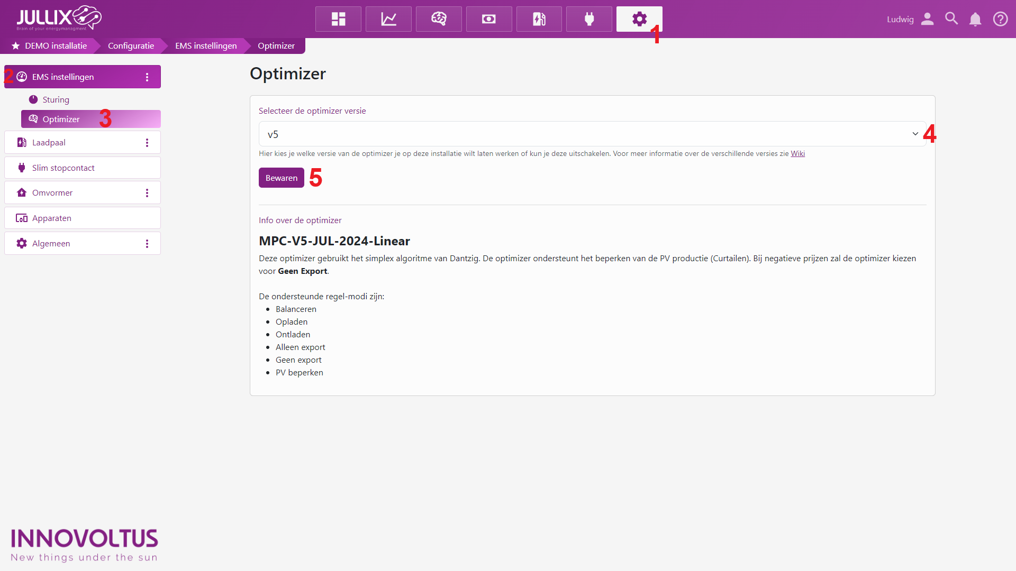Click the Ludwig user profile icon

pyautogui.click(x=927, y=19)
